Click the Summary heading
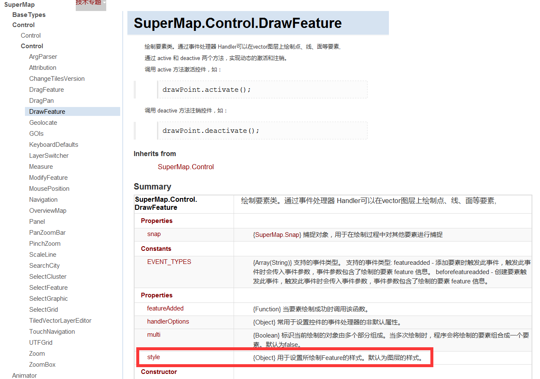 click(x=152, y=187)
